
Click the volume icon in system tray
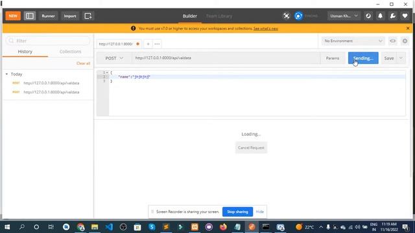(x=357, y=227)
